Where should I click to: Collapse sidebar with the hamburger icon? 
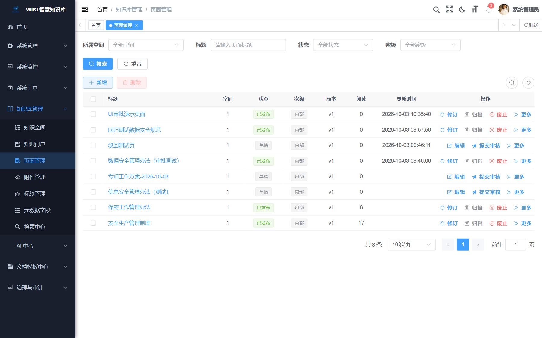[x=85, y=10]
